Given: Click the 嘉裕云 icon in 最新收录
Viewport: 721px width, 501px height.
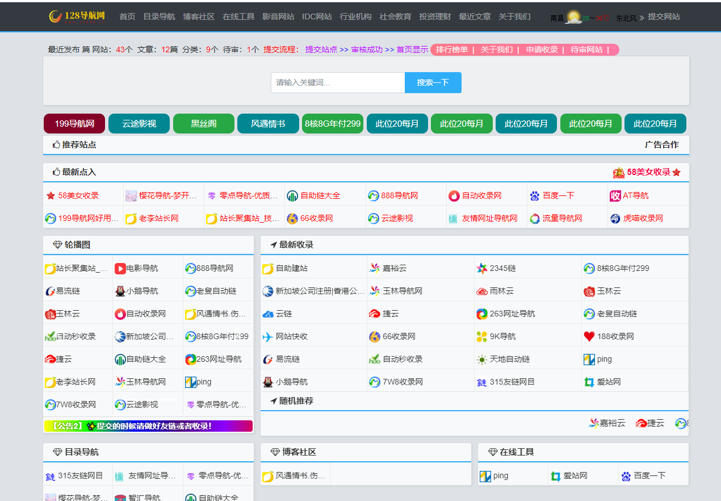Looking at the screenshot, I should (374, 268).
